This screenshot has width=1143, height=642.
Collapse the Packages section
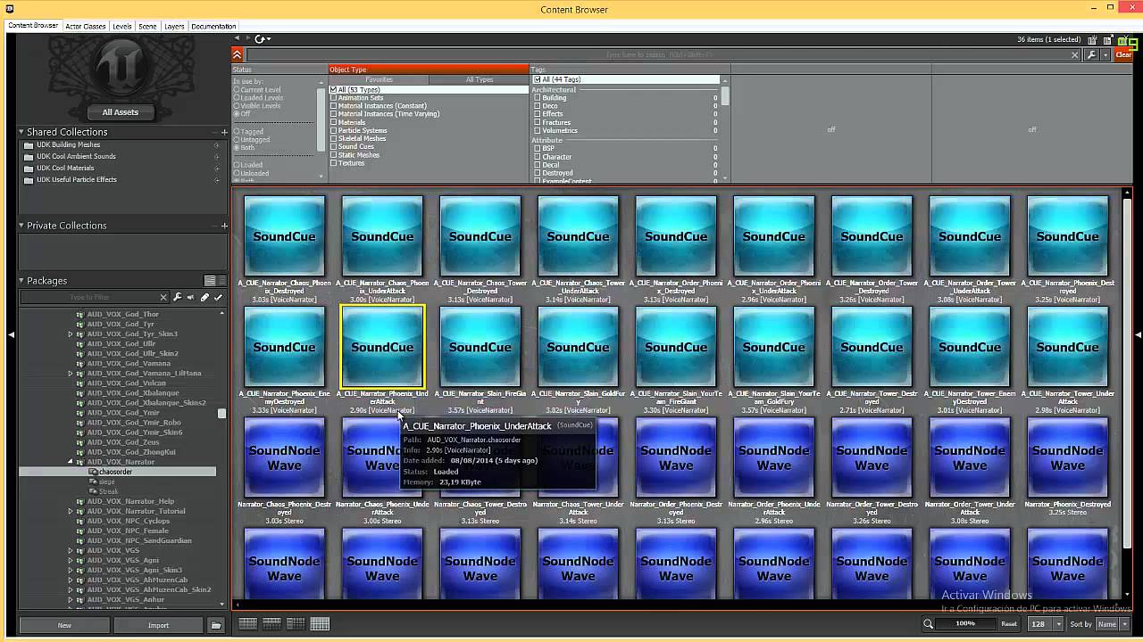(x=21, y=280)
